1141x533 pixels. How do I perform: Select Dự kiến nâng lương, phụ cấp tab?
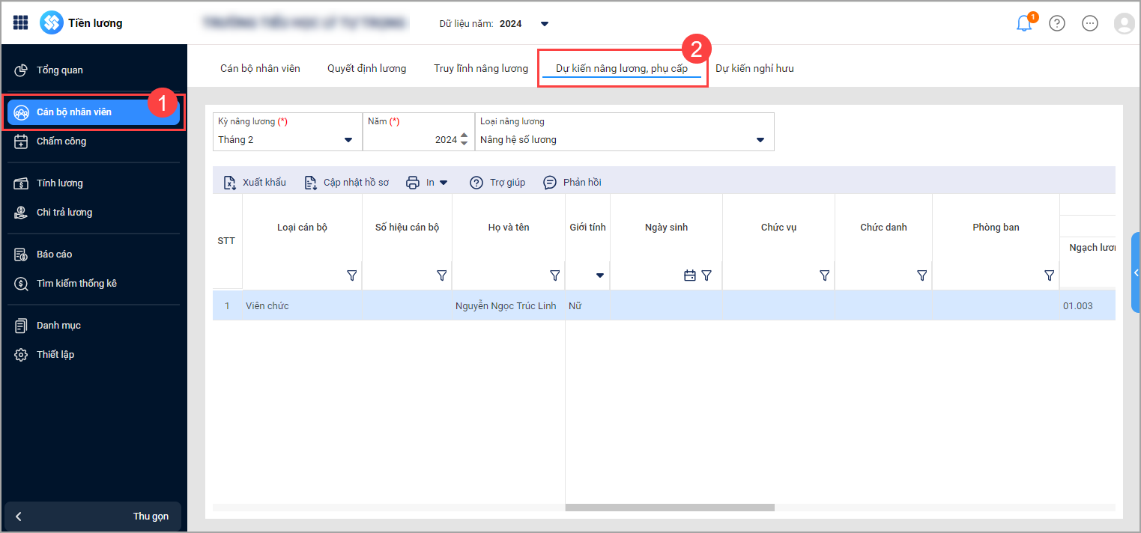click(x=622, y=68)
